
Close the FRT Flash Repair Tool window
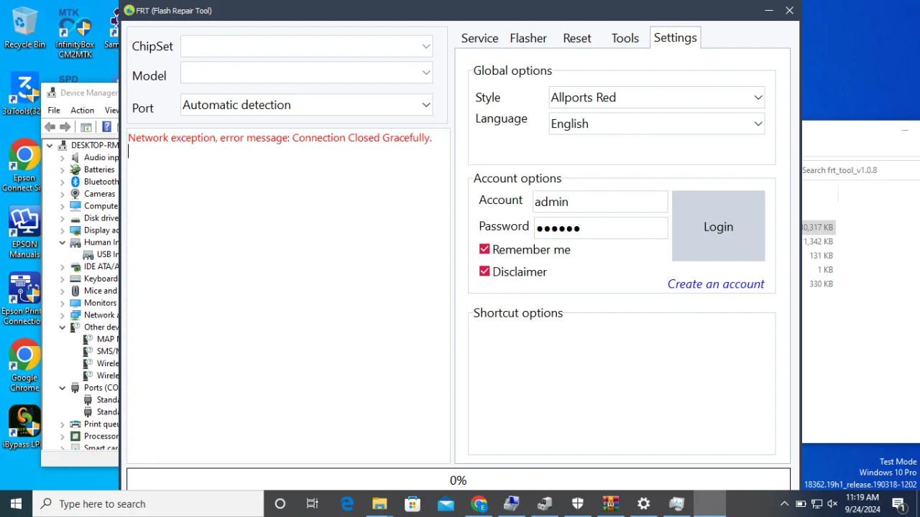coord(789,10)
